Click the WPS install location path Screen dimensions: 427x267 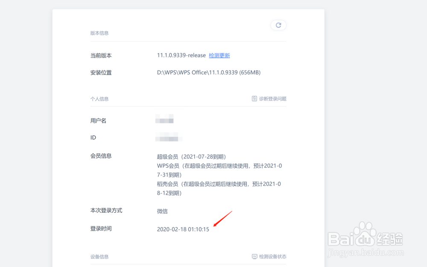tap(208, 72)
